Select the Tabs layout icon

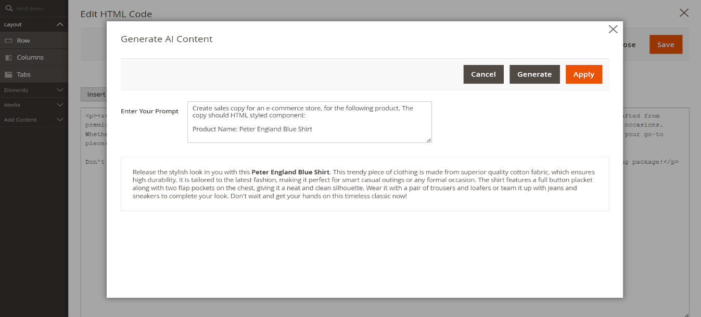[x=8, y=74]
